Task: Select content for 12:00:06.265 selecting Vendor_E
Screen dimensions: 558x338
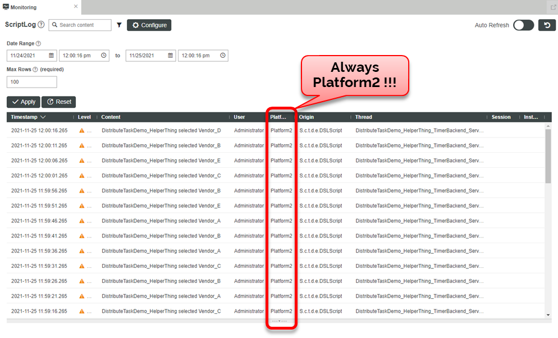Action: pyautogui.click(x=161, y=161)
